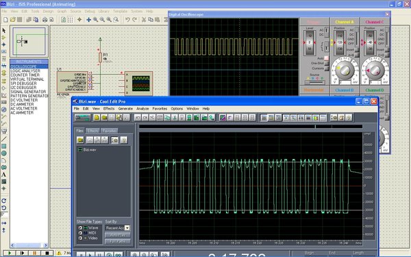
Task: Click the open-file folder icon in the Files panel
Action: 80,140
